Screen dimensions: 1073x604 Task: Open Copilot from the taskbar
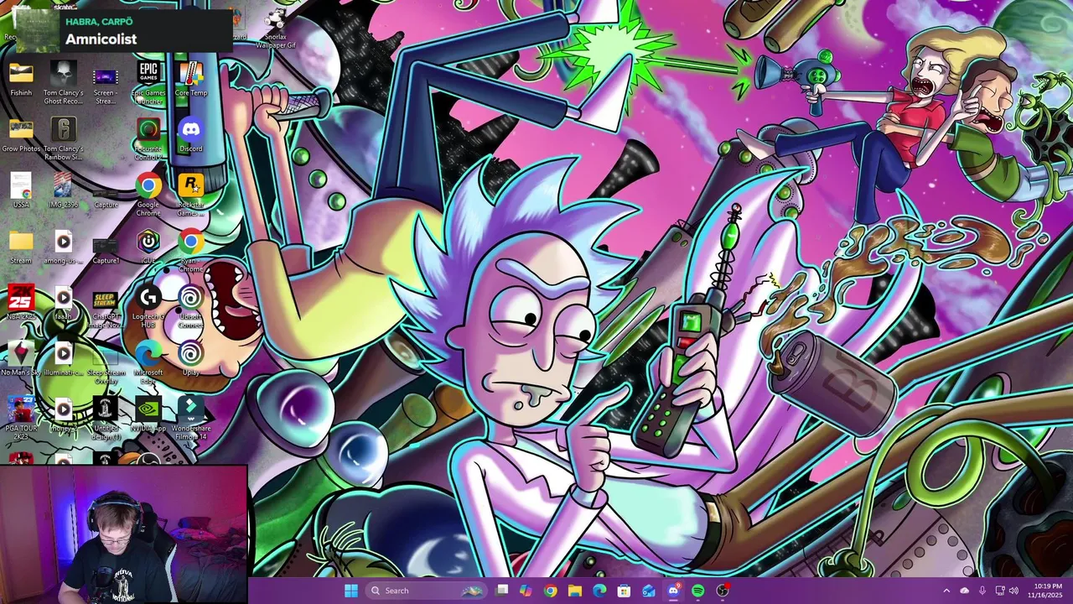click(x=526, y=591)
